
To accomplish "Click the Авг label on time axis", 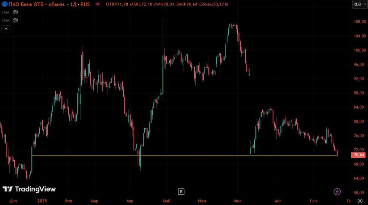I will pyautogui.click(x=278, y=201).
